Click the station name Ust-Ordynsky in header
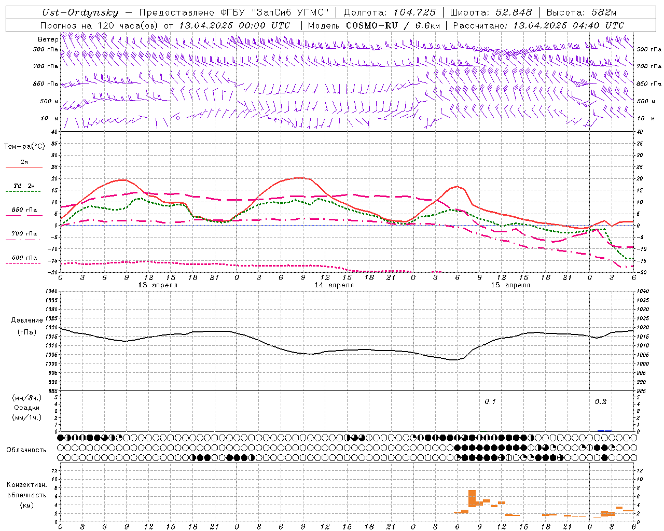Screen dimensions: 664x531 click(80, 12)
